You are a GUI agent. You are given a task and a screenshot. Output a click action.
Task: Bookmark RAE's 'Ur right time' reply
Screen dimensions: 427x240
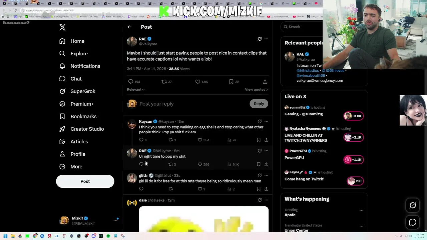pyautogui.click(x=259, y=164)
